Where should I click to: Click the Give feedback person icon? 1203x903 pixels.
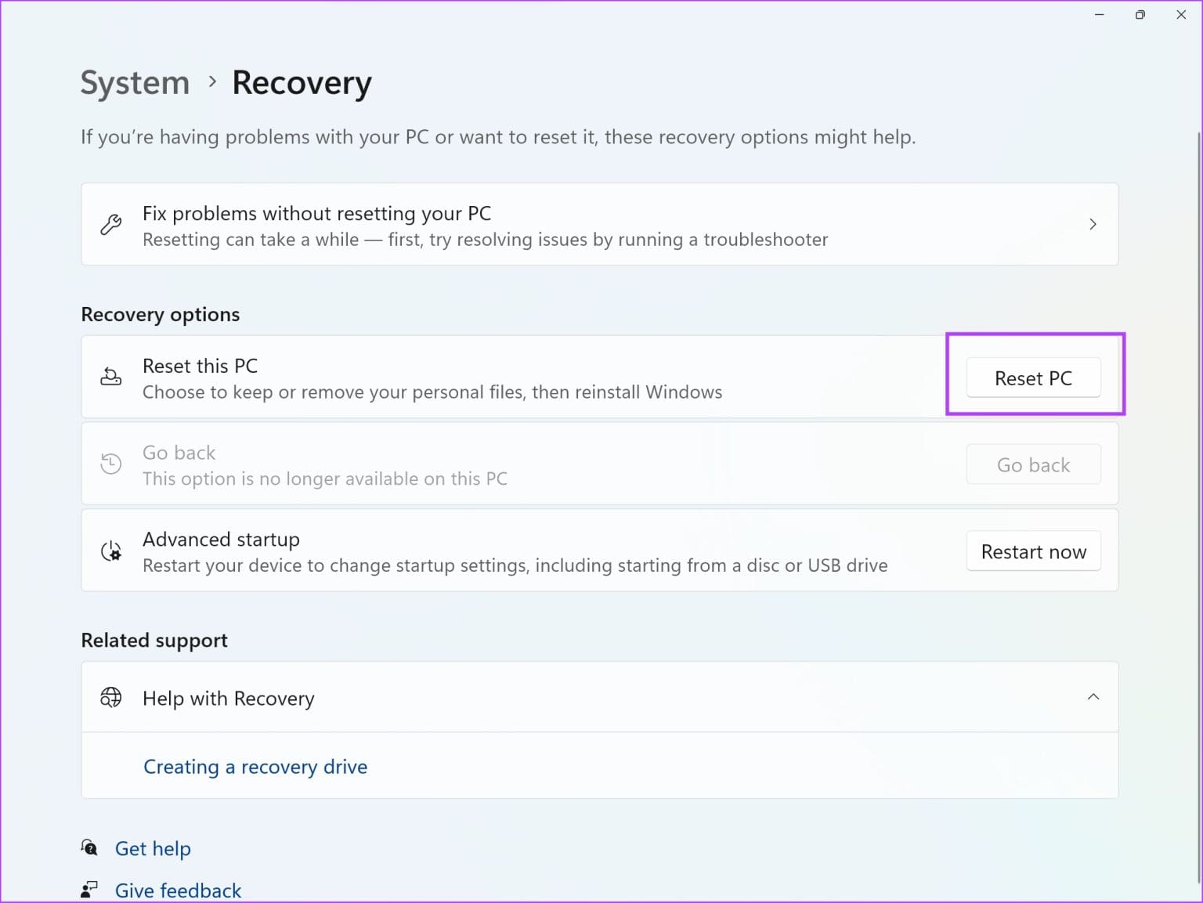click(89, 888)
